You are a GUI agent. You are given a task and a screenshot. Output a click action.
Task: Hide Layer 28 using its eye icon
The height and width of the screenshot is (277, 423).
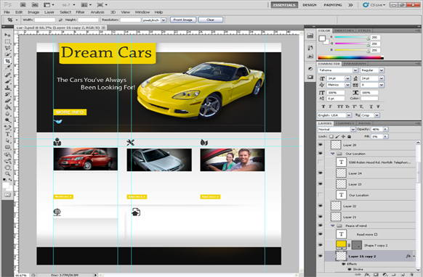321,144
